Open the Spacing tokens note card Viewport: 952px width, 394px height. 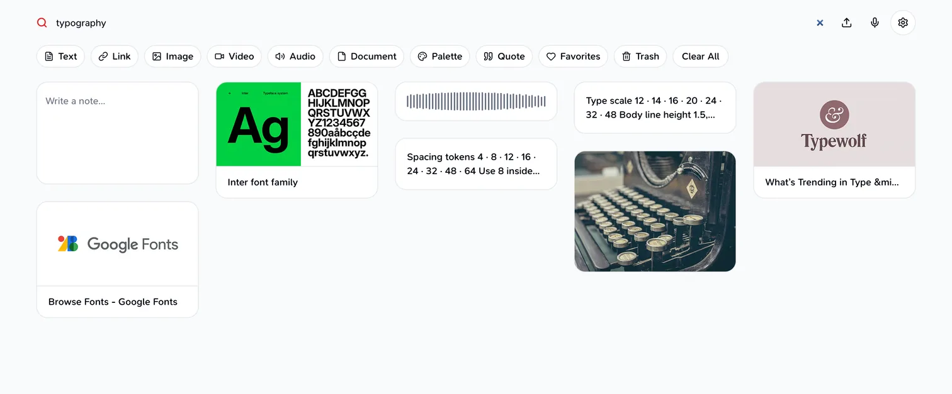pos(476,164)
